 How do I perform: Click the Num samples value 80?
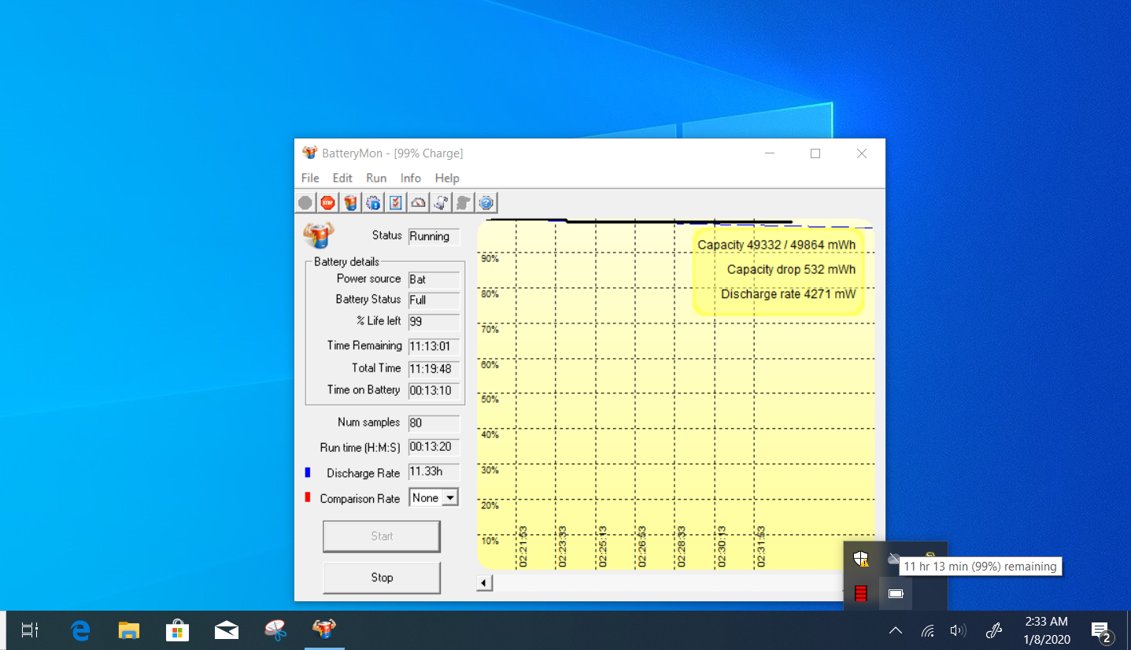coord(434,423)
